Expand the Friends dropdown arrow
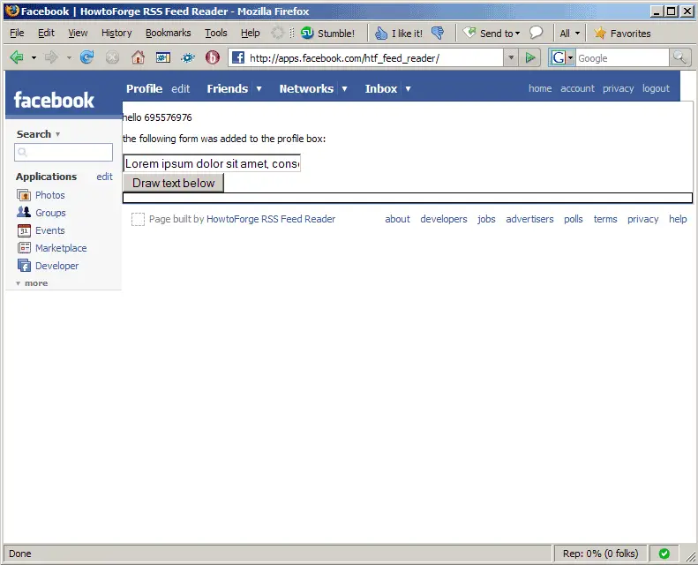The image size is (698, 565). 259,89
